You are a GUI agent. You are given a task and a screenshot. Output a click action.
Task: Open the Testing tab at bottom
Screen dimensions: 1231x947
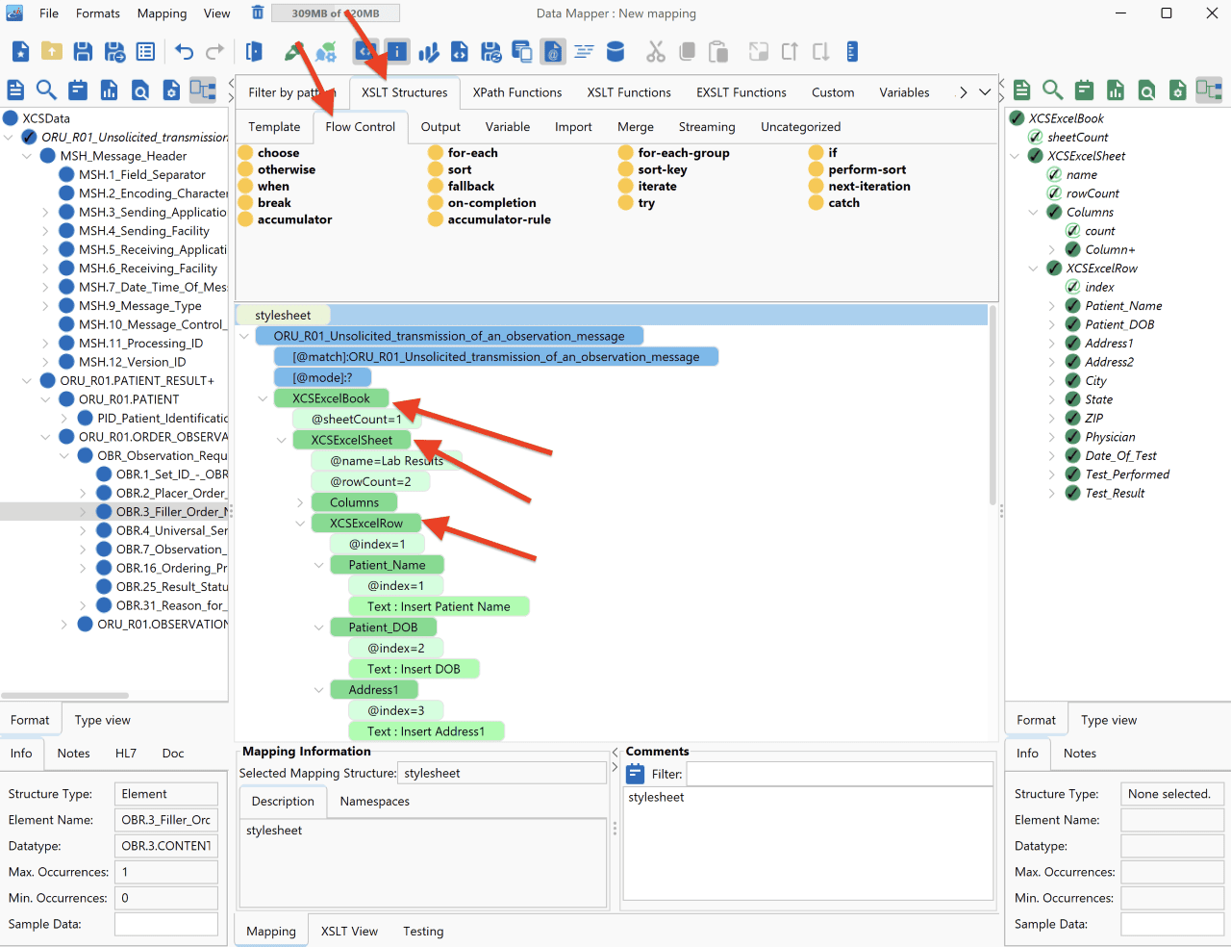click(x=423, y=932)
